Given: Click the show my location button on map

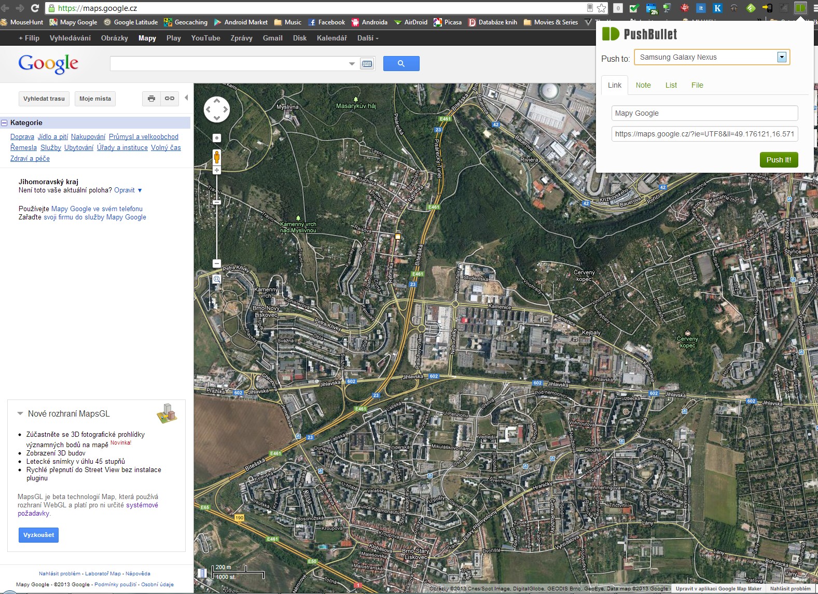Looking at the screenshot, I should click(x=217, y=138).
